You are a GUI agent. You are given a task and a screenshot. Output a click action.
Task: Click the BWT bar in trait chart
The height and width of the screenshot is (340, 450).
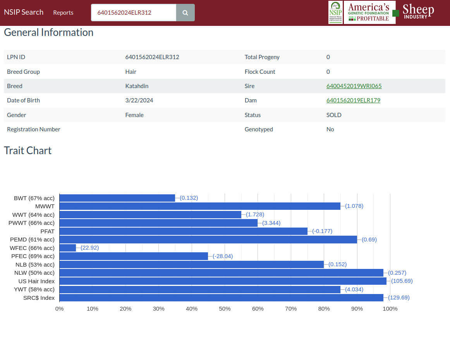click(x=117, y=198)
